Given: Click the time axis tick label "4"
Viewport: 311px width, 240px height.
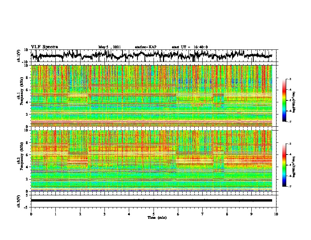Looking at the screenshot, I should (129, 214).
